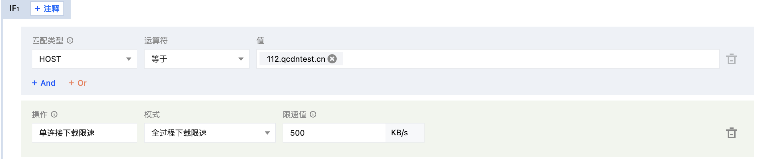The width and height of the screenshot is (758, 159).
Task: Click the 500 speed limit value field
Action: click(x=334, y=133)
